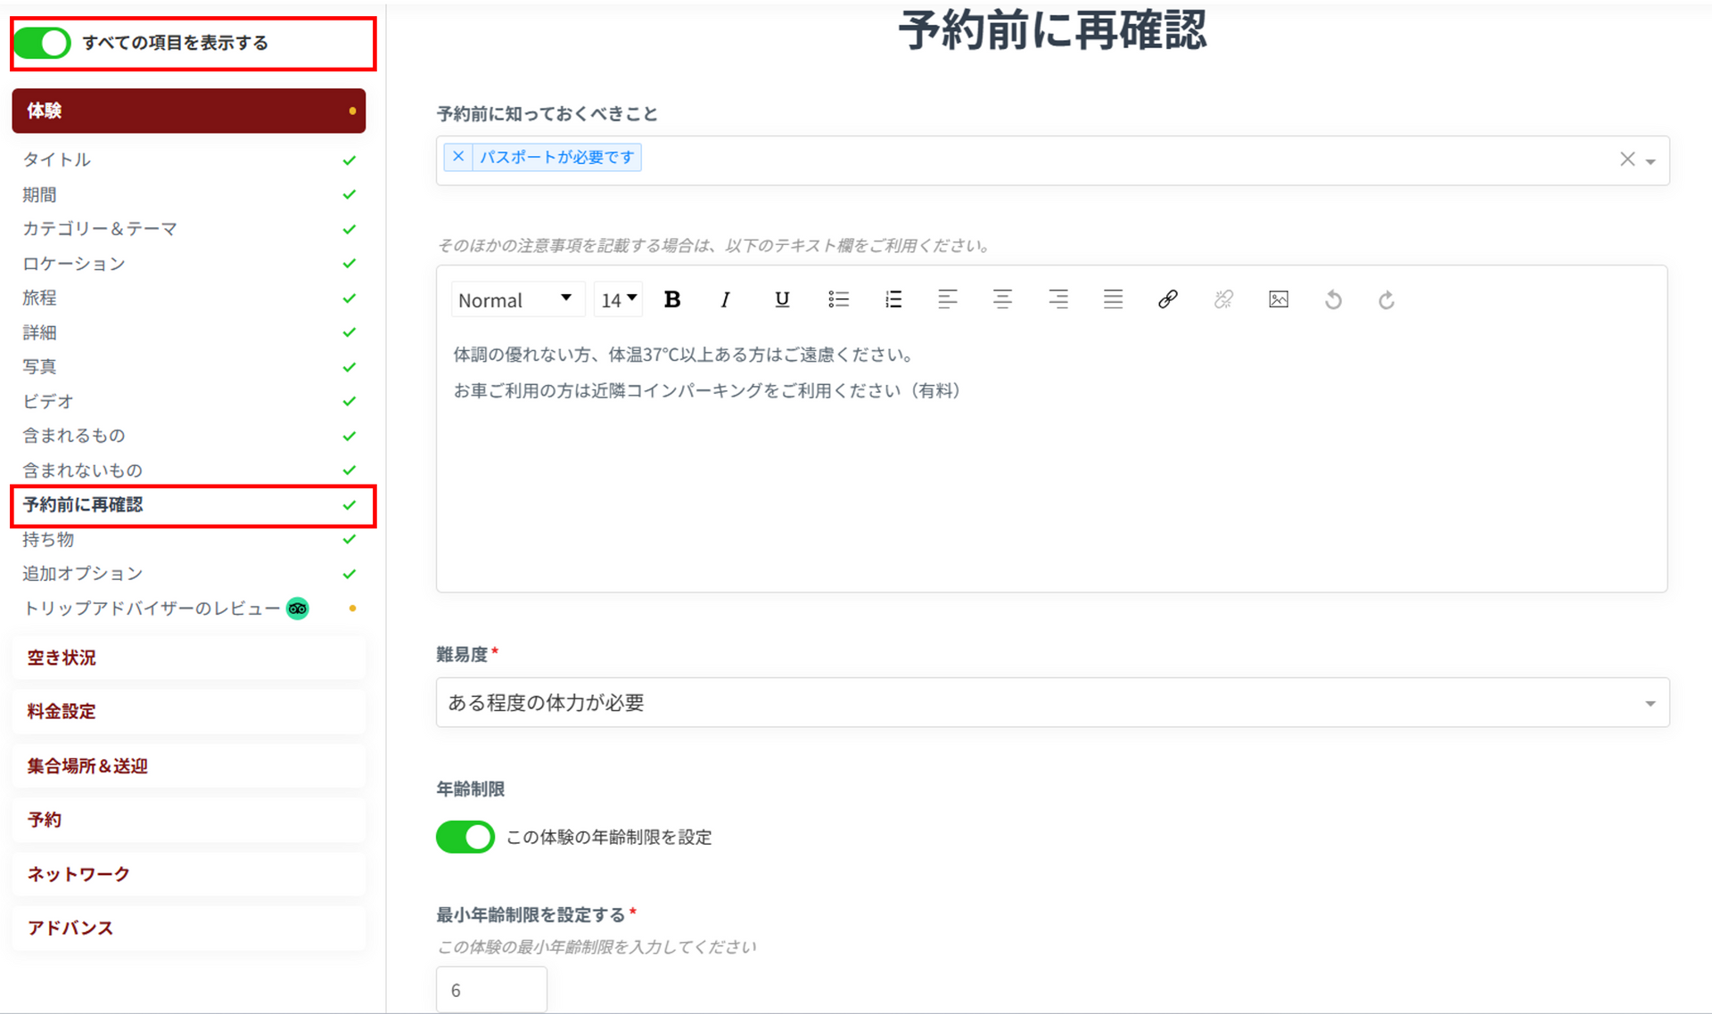Apply italic formatting in editor
Viewport: 1712px width, 1014px height.
click(x=725, y=300)
